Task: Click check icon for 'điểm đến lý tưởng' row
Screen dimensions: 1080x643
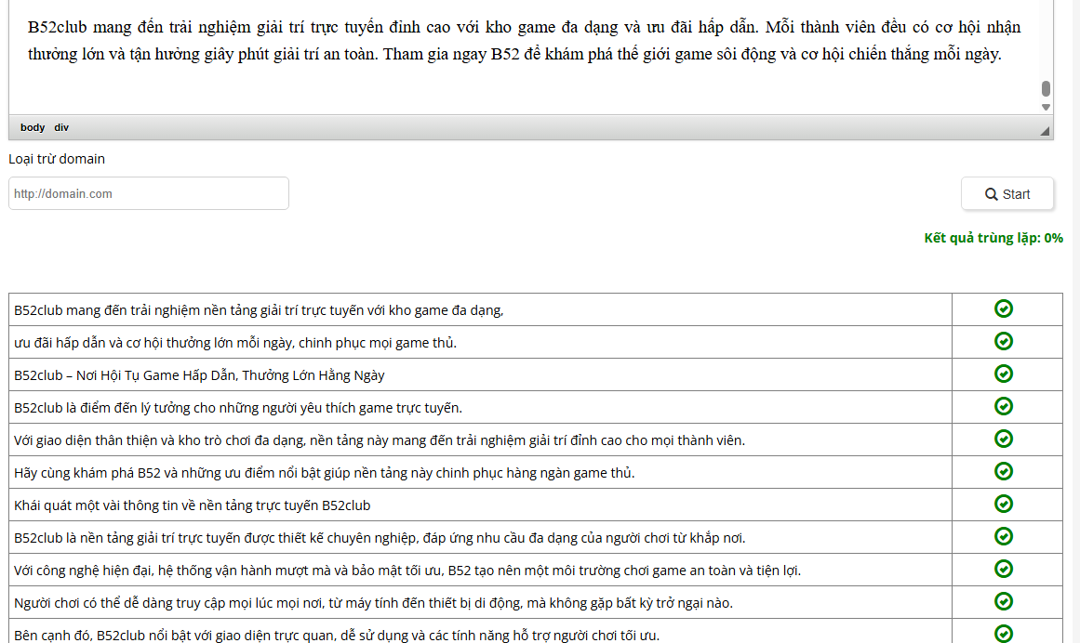Action: click(x=1004, y=406)
